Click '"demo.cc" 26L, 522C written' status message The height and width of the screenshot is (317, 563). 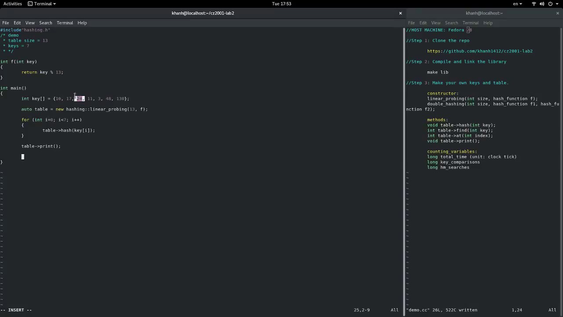tap(442, 310)
